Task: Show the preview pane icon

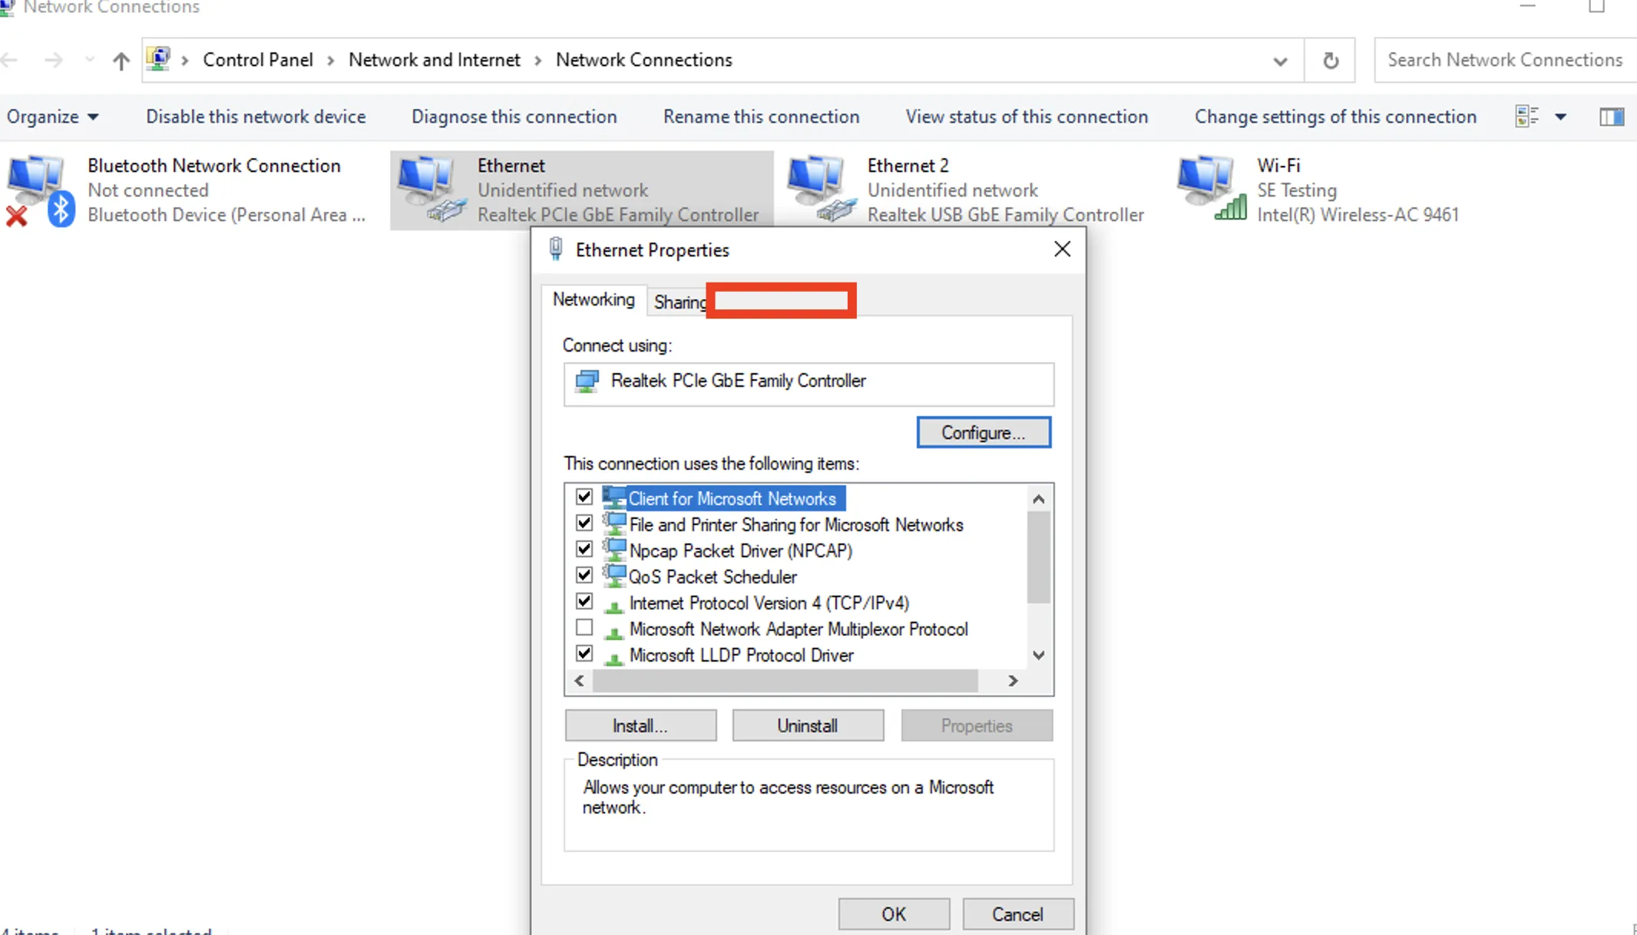Action: tap(1612, 117)
